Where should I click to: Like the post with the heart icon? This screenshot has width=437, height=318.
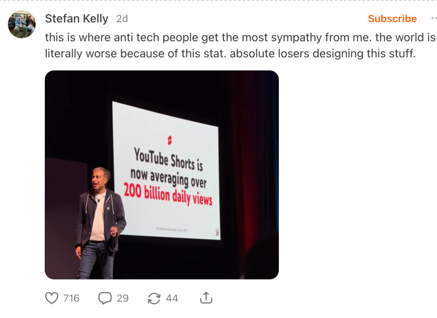[x=52, y=298]
